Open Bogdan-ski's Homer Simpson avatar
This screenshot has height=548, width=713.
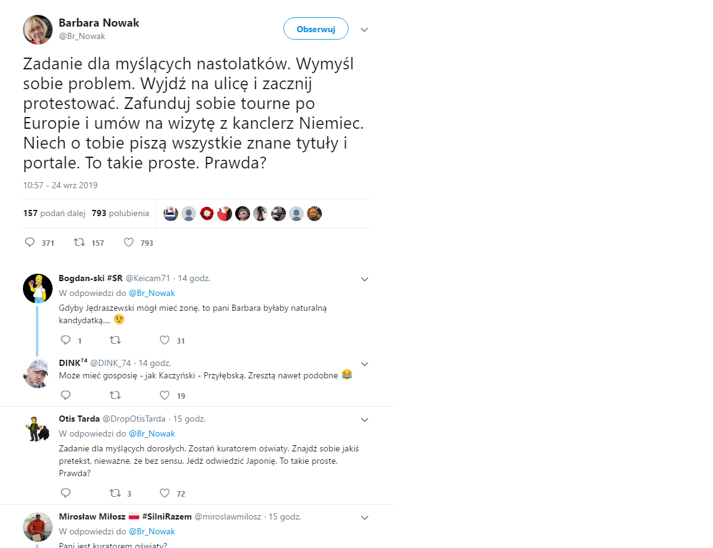38,288
